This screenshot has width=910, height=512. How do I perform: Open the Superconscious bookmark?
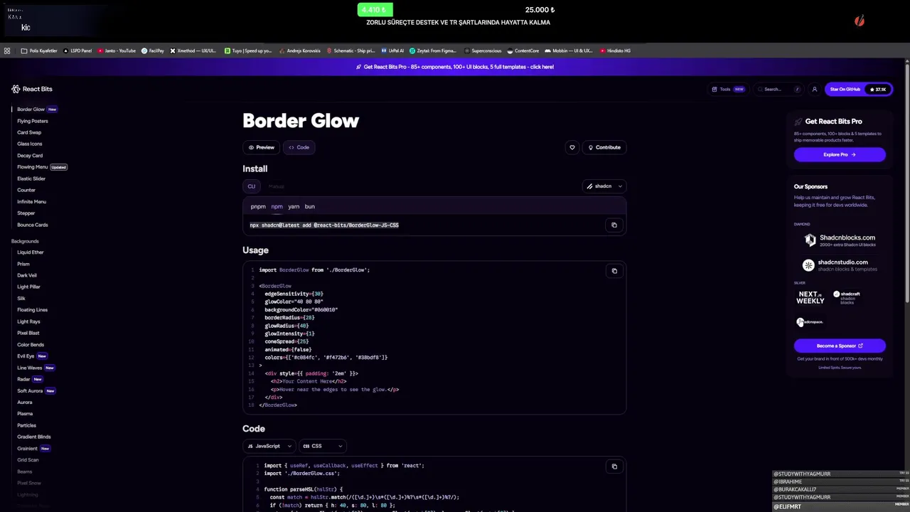483,50
